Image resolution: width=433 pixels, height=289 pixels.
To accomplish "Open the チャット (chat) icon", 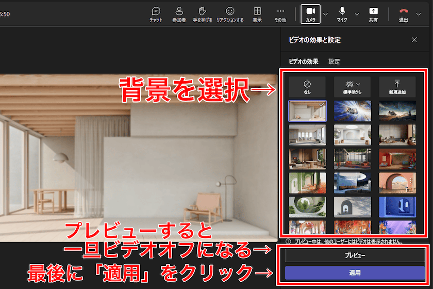I will 156,14.
